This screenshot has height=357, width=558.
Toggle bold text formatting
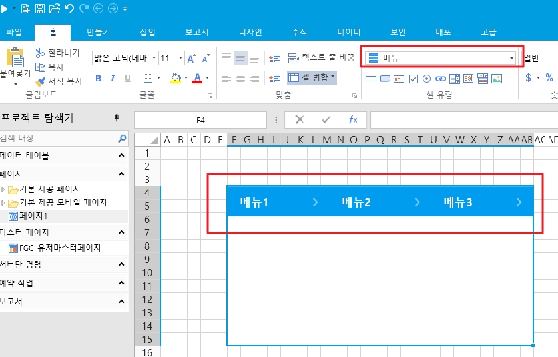click(x=98, y=79)
